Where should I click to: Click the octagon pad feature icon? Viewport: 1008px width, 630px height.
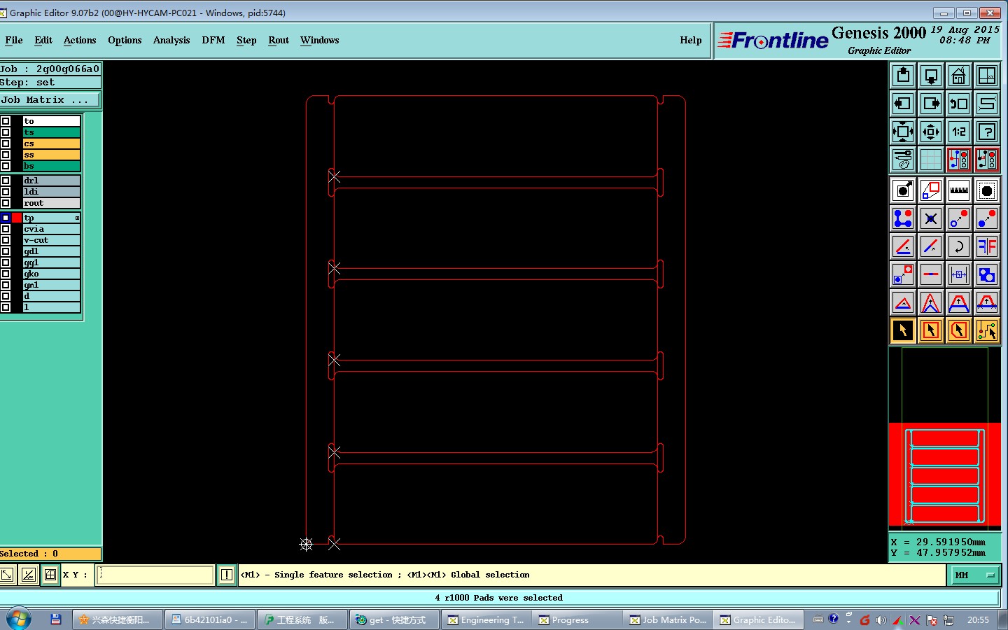pyautogui.click(x=987, y=190)
